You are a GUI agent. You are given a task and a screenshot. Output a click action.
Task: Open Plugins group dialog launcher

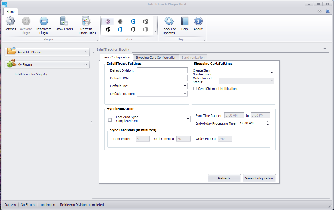98,40
